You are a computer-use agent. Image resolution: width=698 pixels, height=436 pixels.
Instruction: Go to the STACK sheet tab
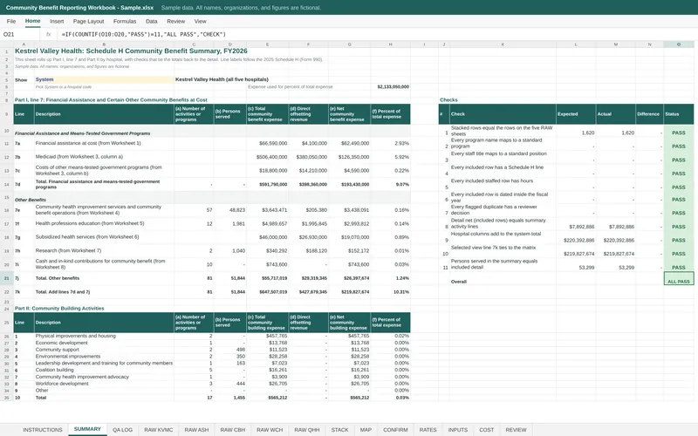click(x=339, y=430)
